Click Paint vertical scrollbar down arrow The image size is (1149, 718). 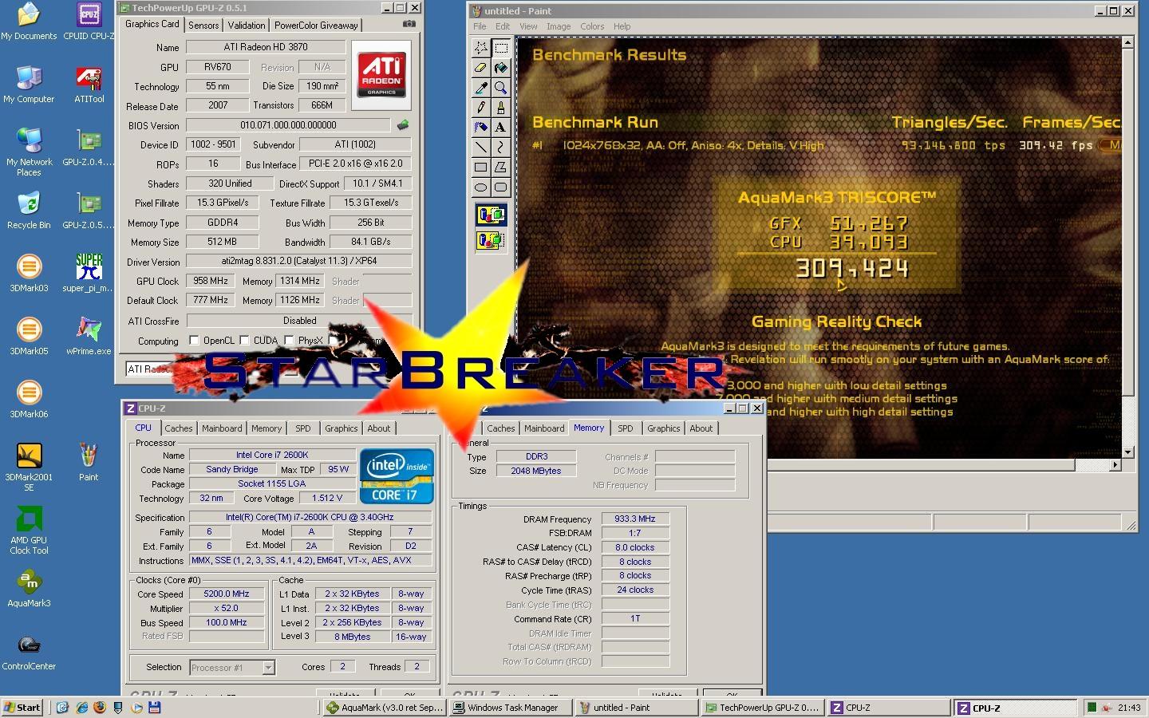click(x=1128, y=452)
